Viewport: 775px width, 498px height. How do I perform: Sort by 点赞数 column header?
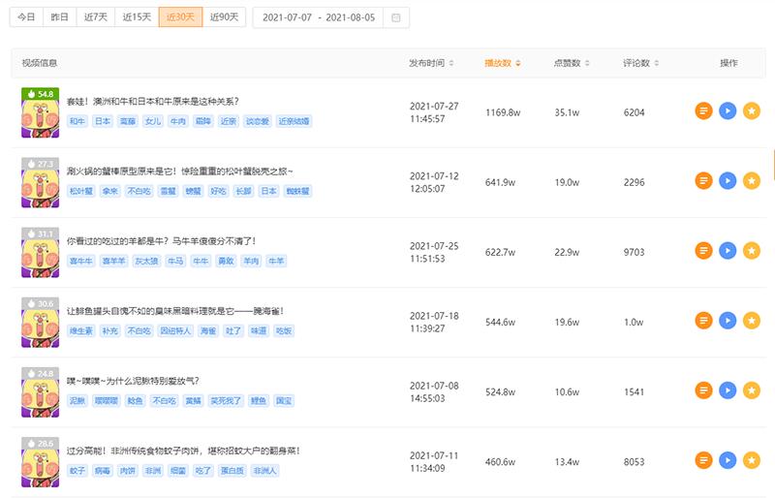[571, 63]
